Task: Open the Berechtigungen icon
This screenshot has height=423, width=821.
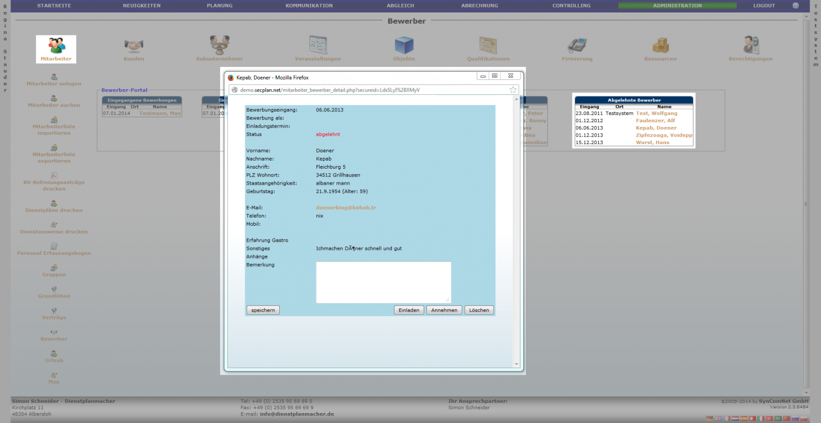Action: 750,45
